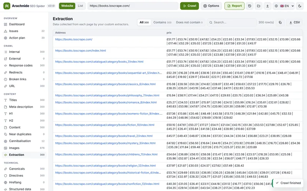
Task: Sort by the Address column header
Action: [60, 33]
